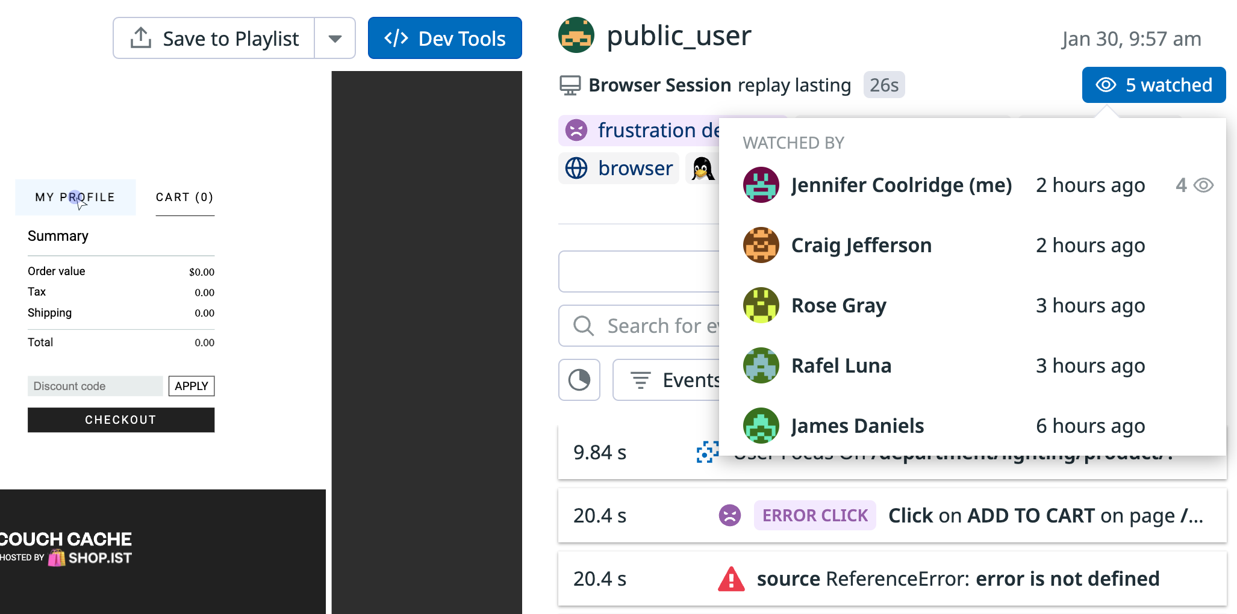1237x614 pixels.
Task: Toggle the 5 watched viewers popover
Action: (1153, 85)
